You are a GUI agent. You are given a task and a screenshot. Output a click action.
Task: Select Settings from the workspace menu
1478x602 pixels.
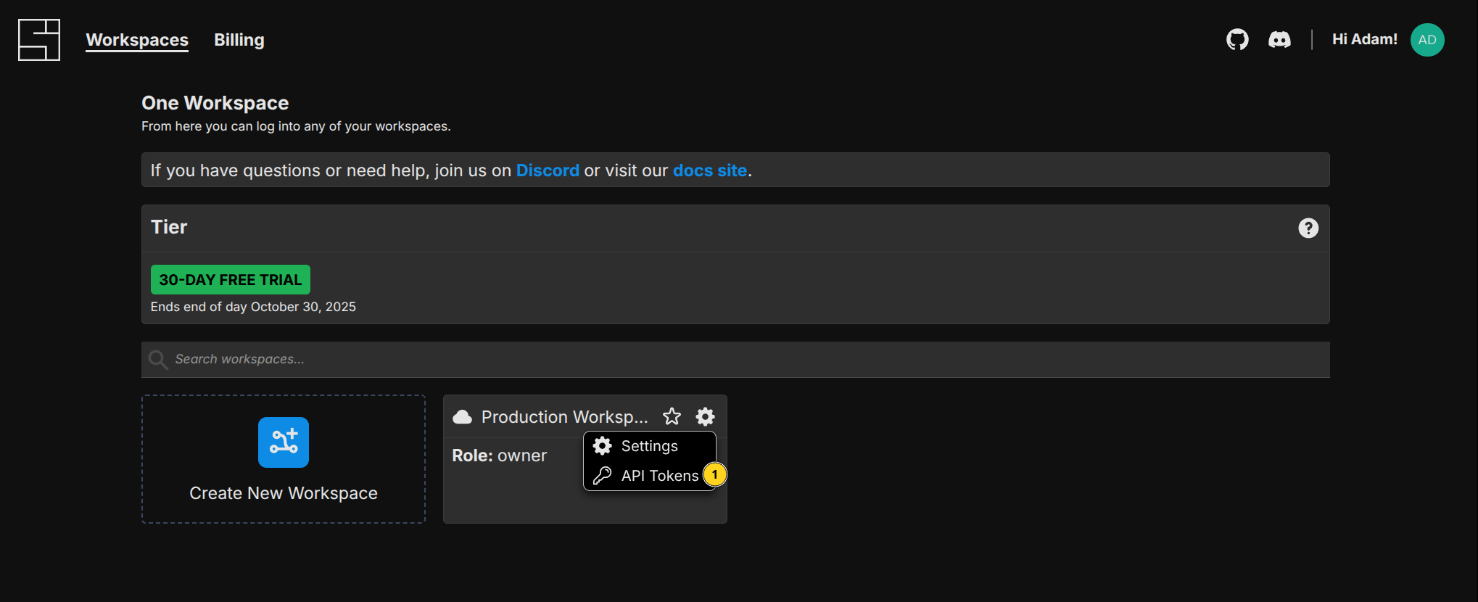point(649,446)
